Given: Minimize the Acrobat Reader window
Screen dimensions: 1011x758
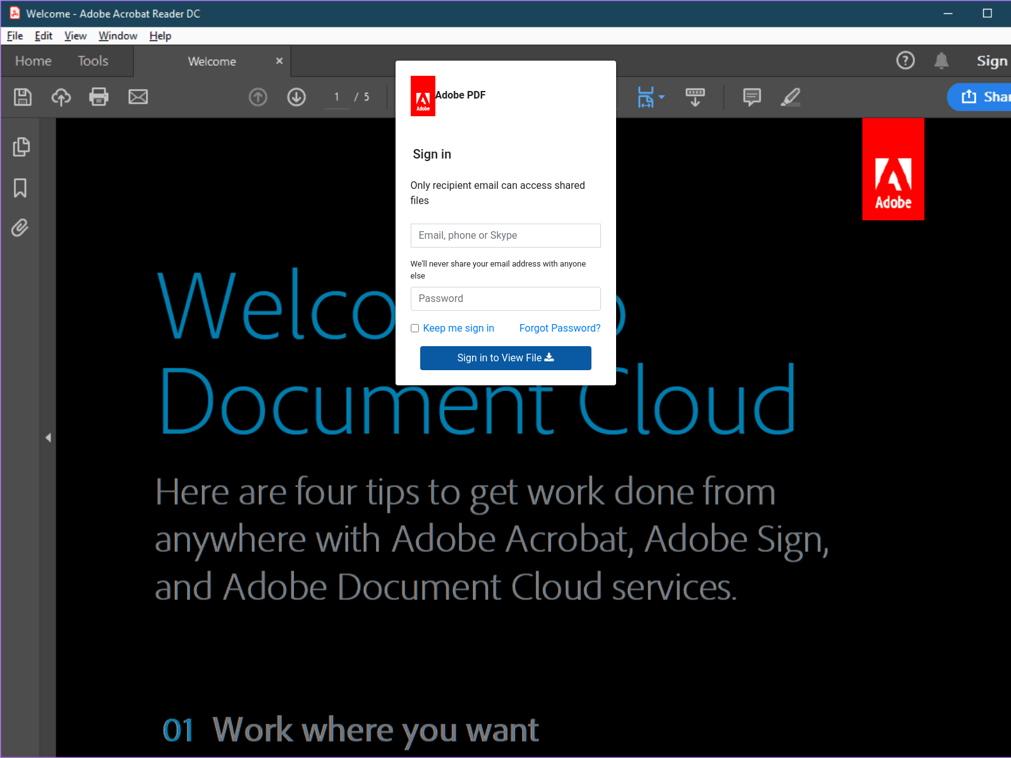Looking at the screenshot, I should [x=948, y=13].
